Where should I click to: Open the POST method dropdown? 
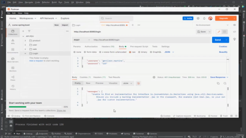[82, 40]
